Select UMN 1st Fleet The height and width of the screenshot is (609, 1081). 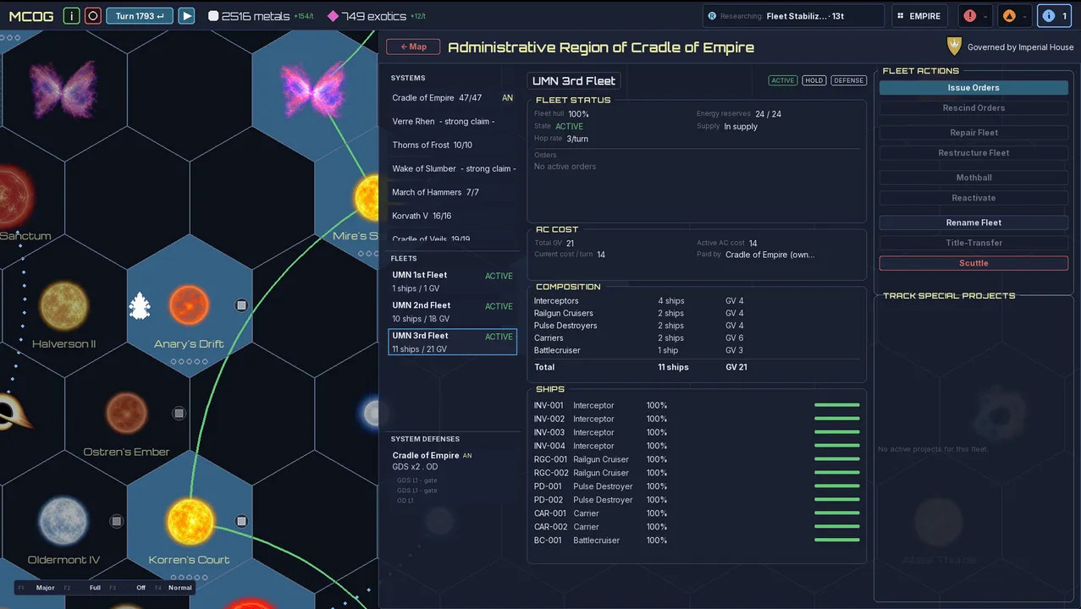[453, 282]
